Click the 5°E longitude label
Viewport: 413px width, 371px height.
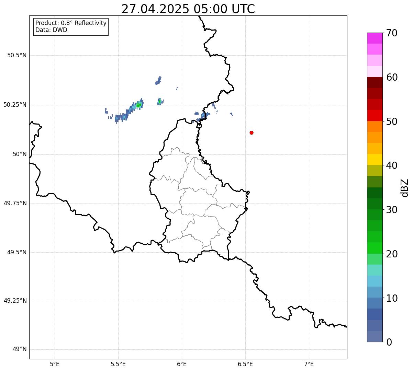[55, 364]
